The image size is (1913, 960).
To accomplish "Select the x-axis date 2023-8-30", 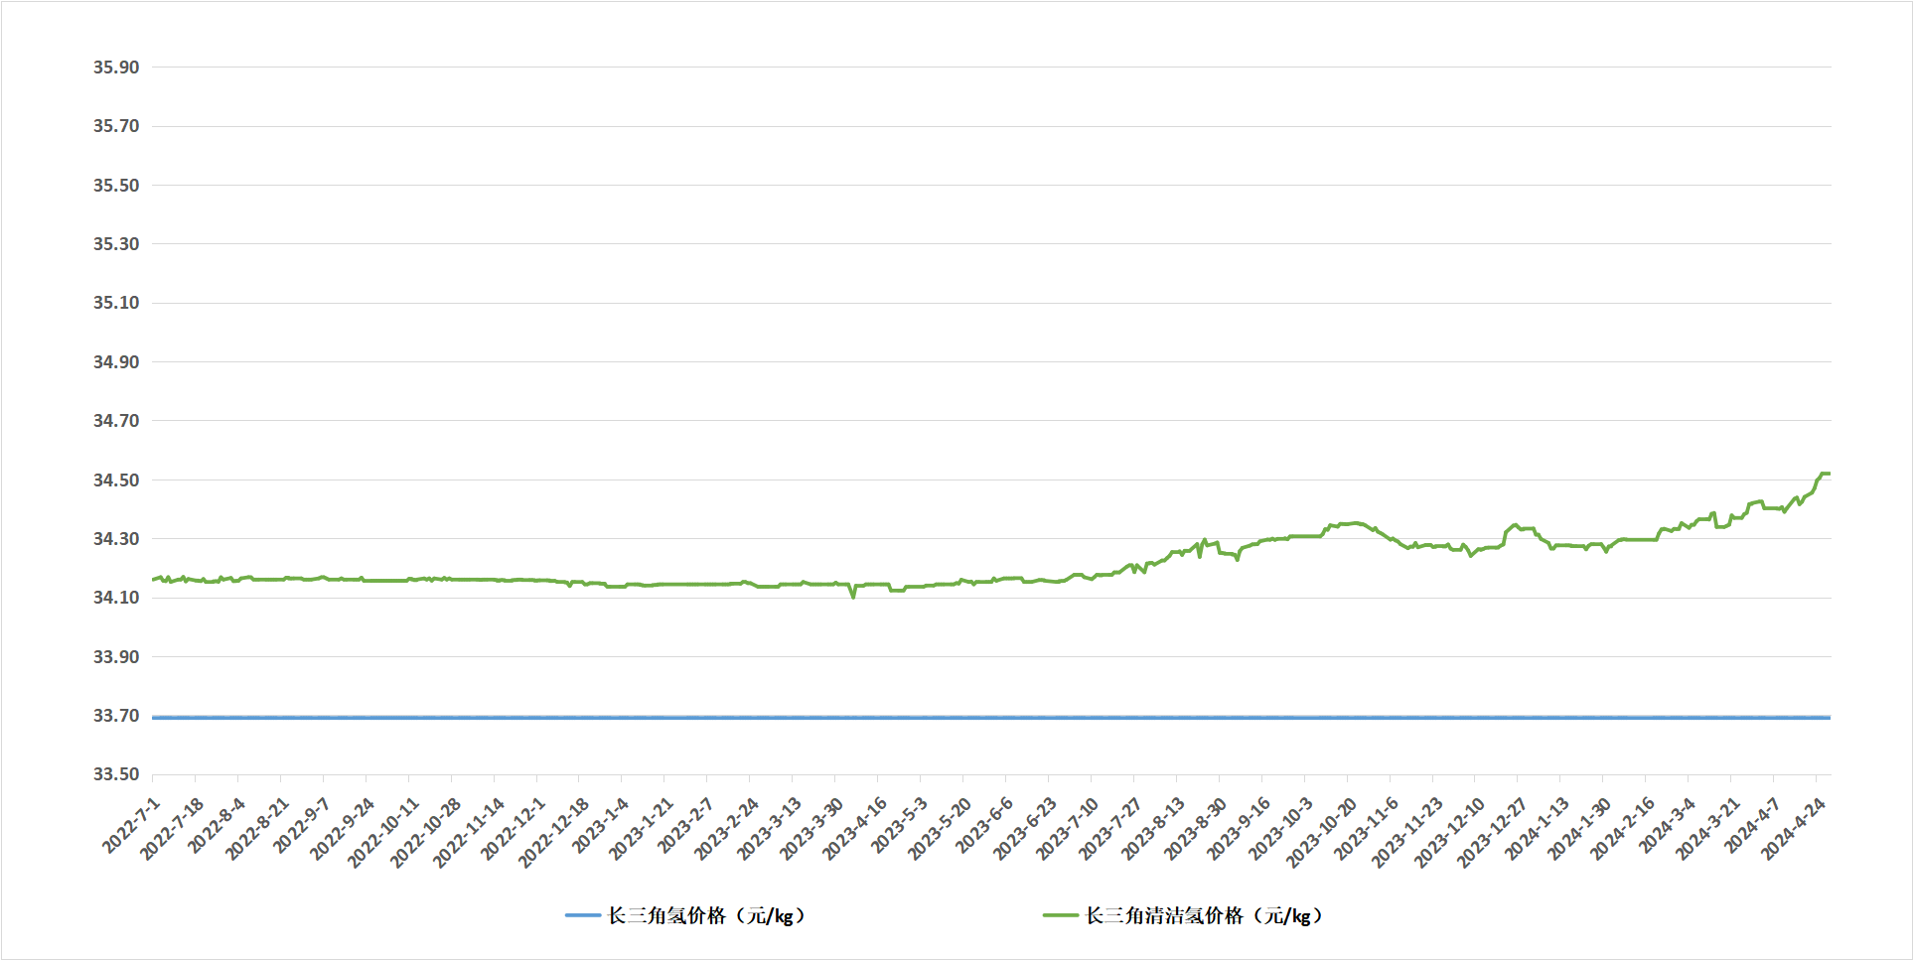I will 1196,828.
